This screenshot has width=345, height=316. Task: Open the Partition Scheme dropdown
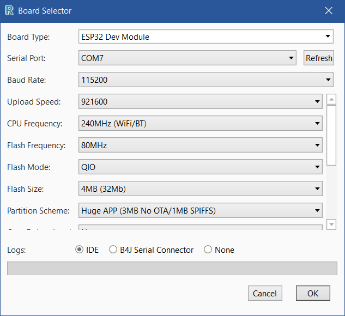pyautogui.click(x=201, y=210)
